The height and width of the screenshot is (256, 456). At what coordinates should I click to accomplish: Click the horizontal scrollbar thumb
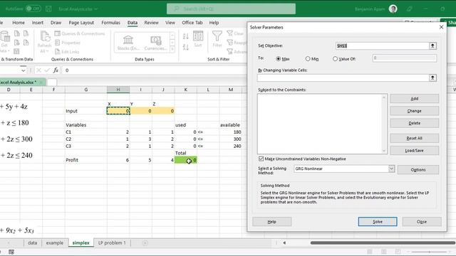383,242
